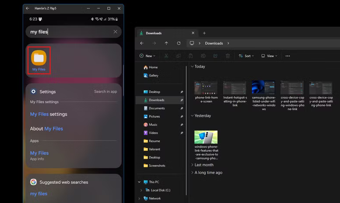Open My Files settings link

click(x=48, y=114)
